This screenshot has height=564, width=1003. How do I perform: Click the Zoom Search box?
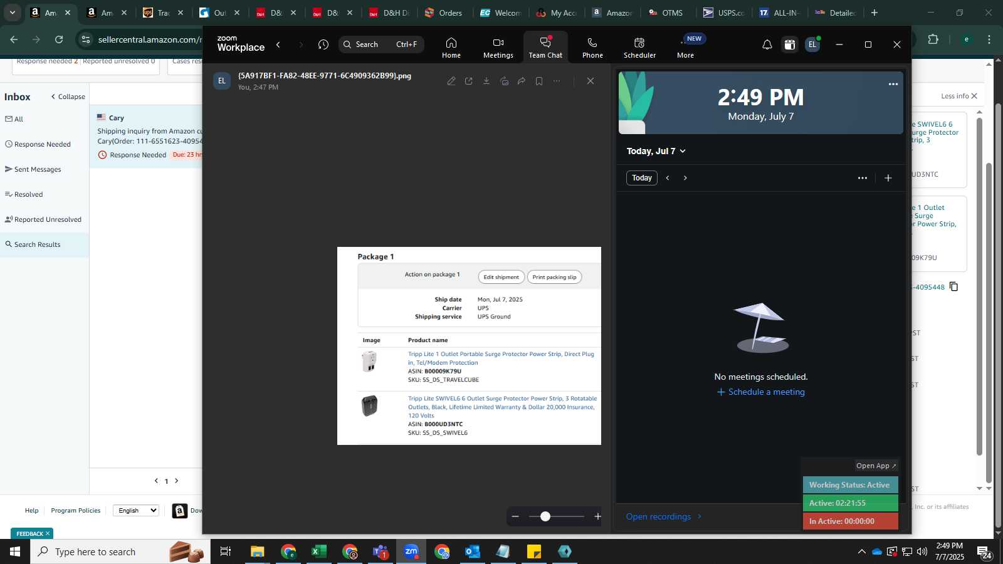[x=382, y=44]
